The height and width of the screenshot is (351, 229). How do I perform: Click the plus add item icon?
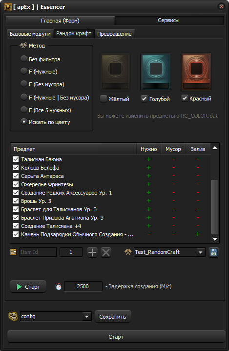(x=92, y=252)
